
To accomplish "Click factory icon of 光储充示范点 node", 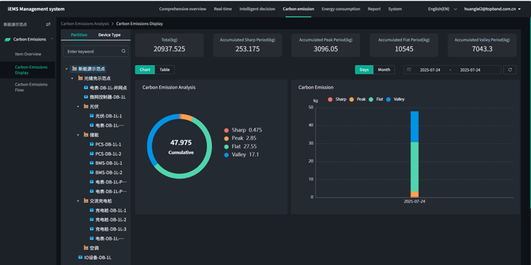I will 80,78.
